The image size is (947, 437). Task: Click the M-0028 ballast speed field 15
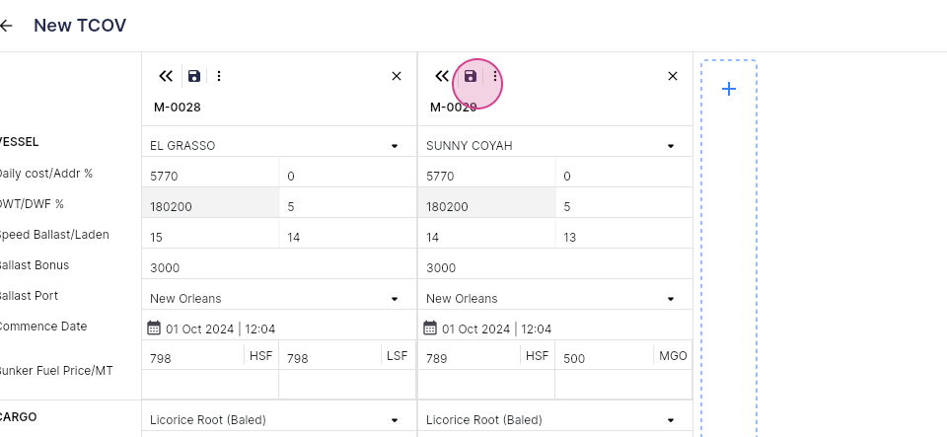coord(210,237)
